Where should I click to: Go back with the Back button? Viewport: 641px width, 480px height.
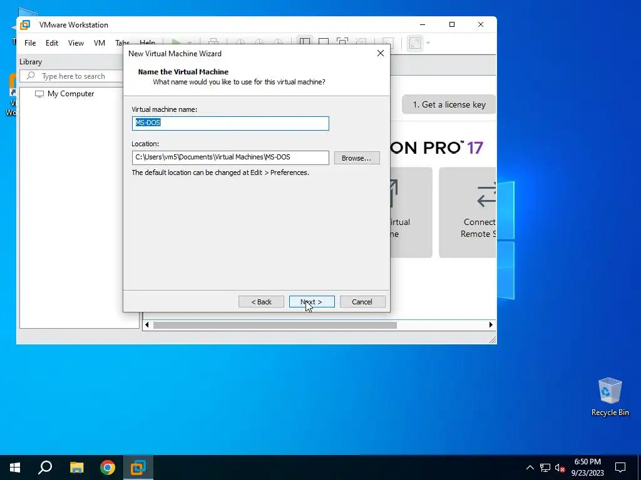pyautogui.click(x=261, y=302)
